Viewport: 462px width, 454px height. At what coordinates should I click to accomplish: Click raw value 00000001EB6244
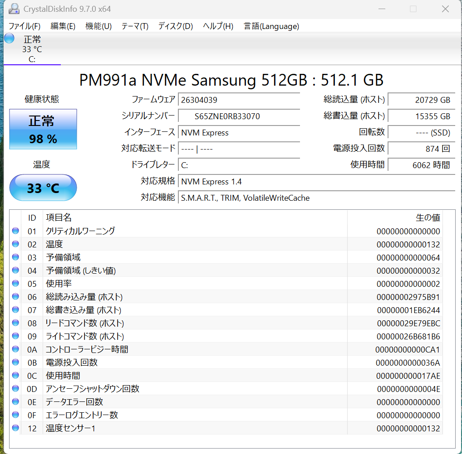[408, 310]
